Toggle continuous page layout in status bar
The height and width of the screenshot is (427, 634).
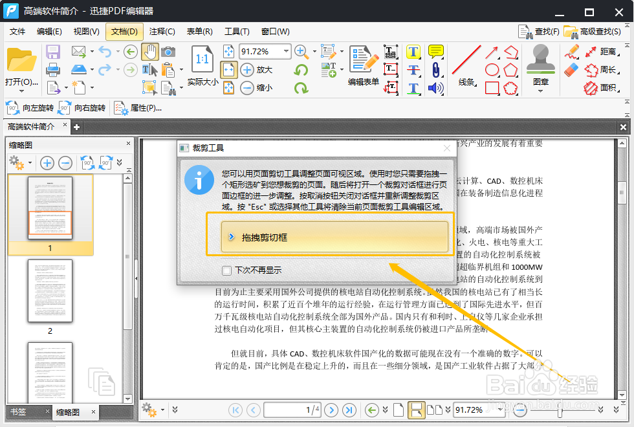tap(416, 410)
